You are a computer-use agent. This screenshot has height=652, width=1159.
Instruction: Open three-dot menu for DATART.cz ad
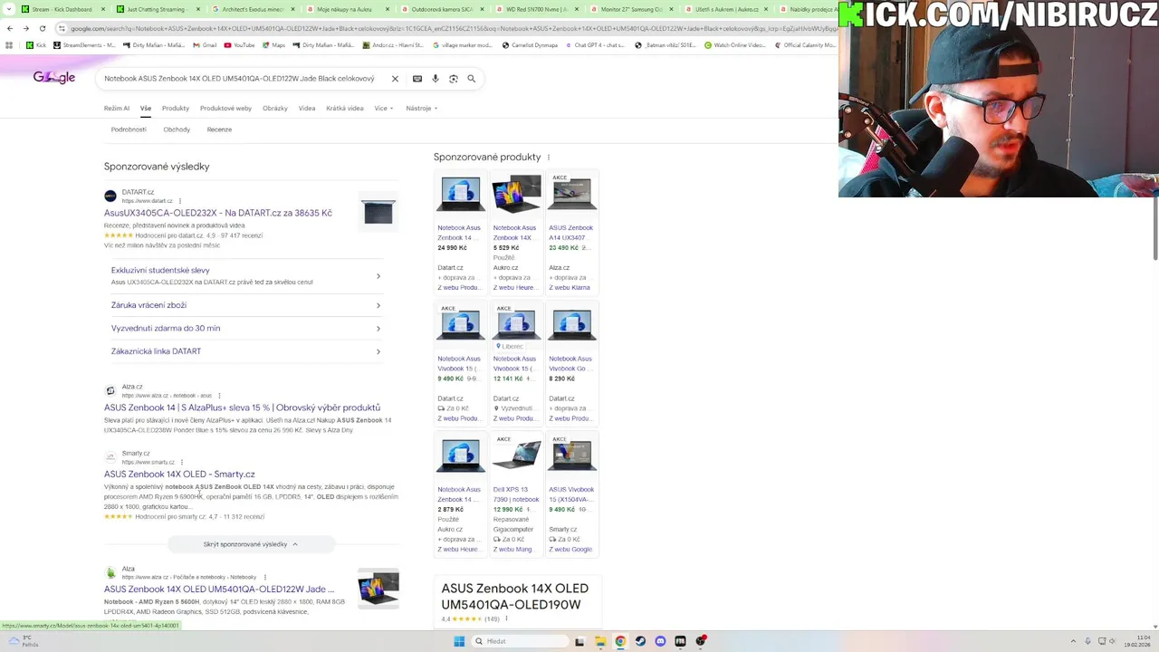pos(180,201)
